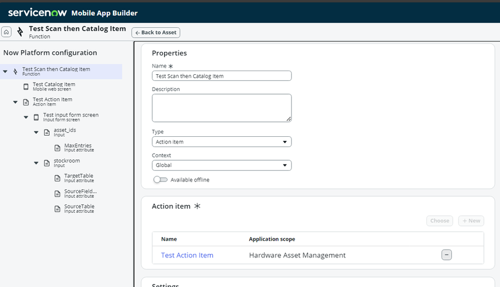Screen dimensions: 500x287
Task: Click mobile screen icon for Test Catalog Item
Action: [26, 87]
